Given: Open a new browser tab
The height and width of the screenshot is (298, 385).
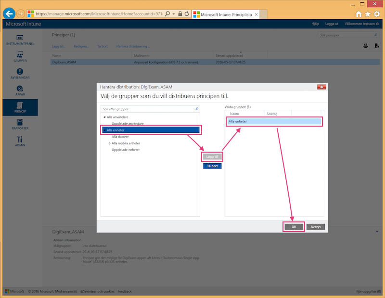Looking at the screenshot, I should pyautogui.click(x=263, y=14).
